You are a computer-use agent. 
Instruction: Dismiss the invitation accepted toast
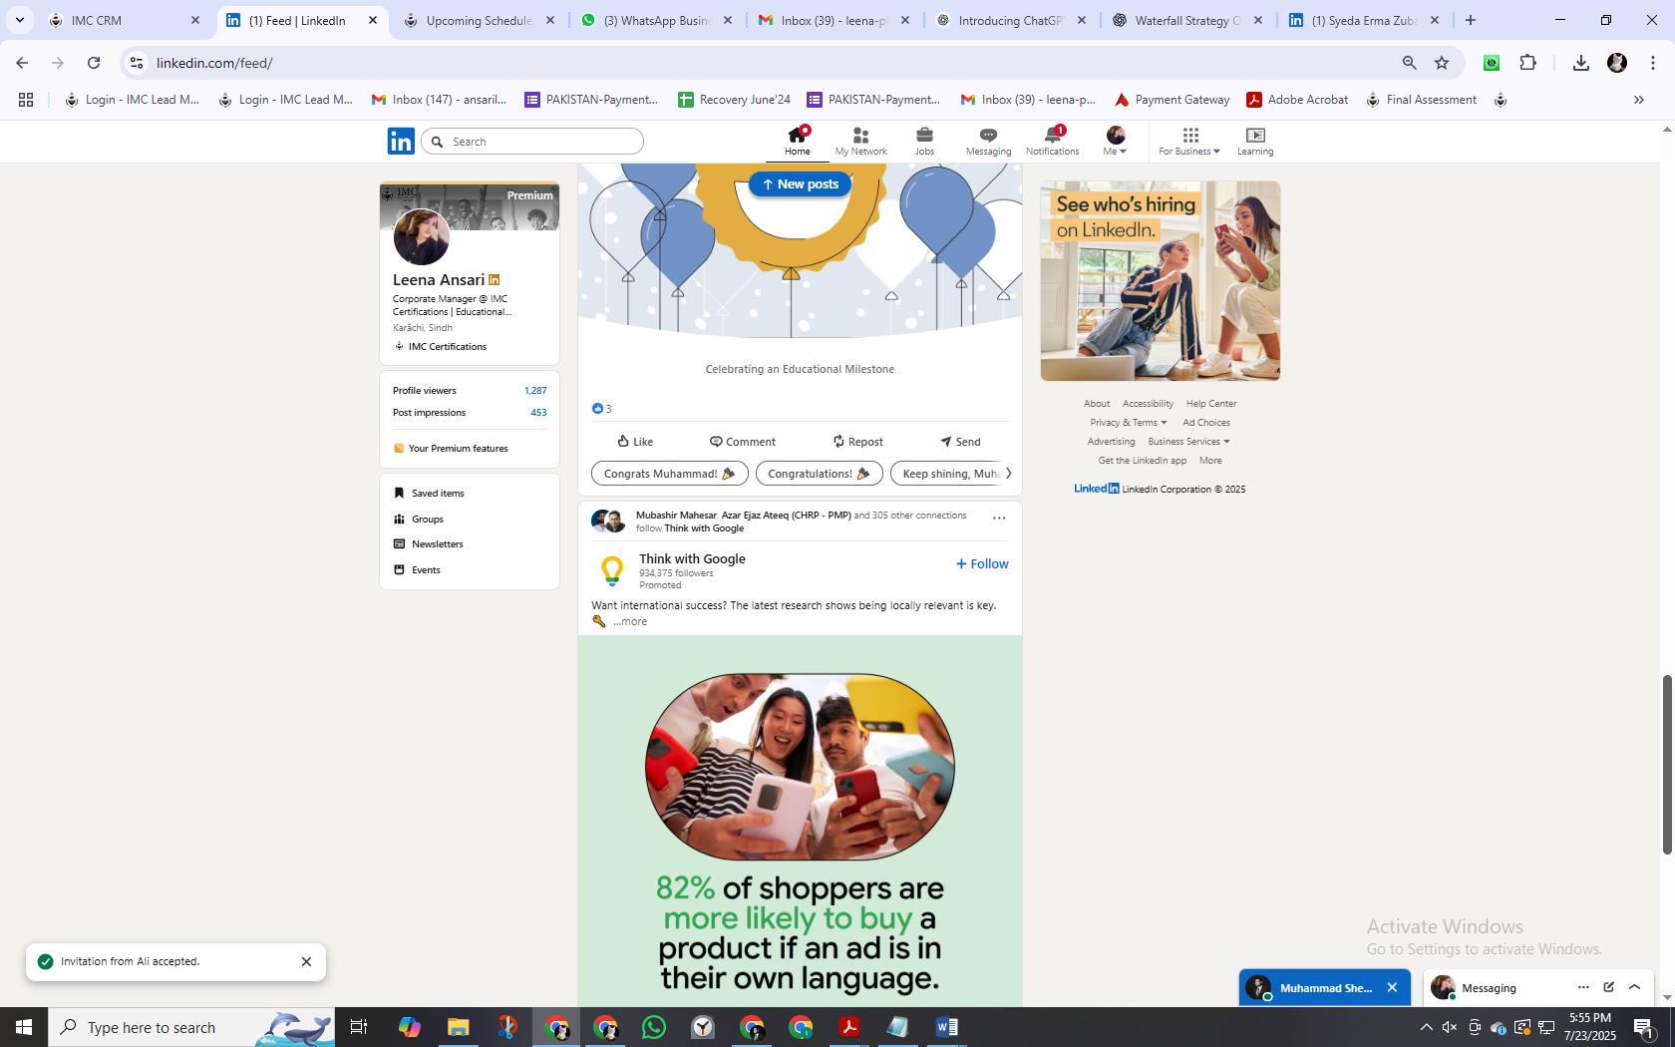click(306, 962)
